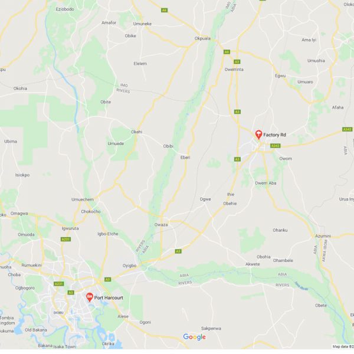This screenshot has width=354, height=354.
Task: Click the A3 shield below Owerrinta label
Action: (237, 112)
